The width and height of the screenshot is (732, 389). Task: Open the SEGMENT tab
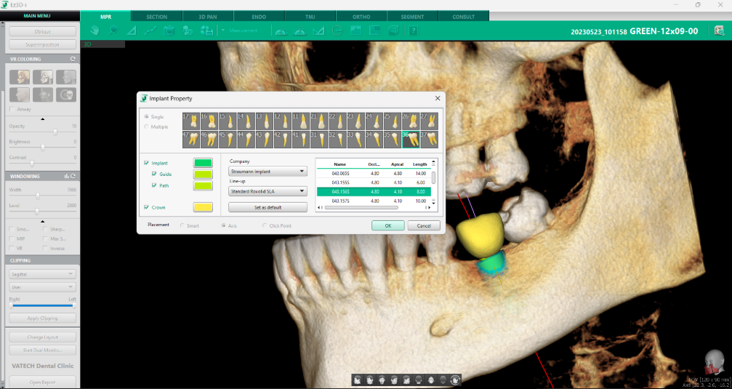412,16
